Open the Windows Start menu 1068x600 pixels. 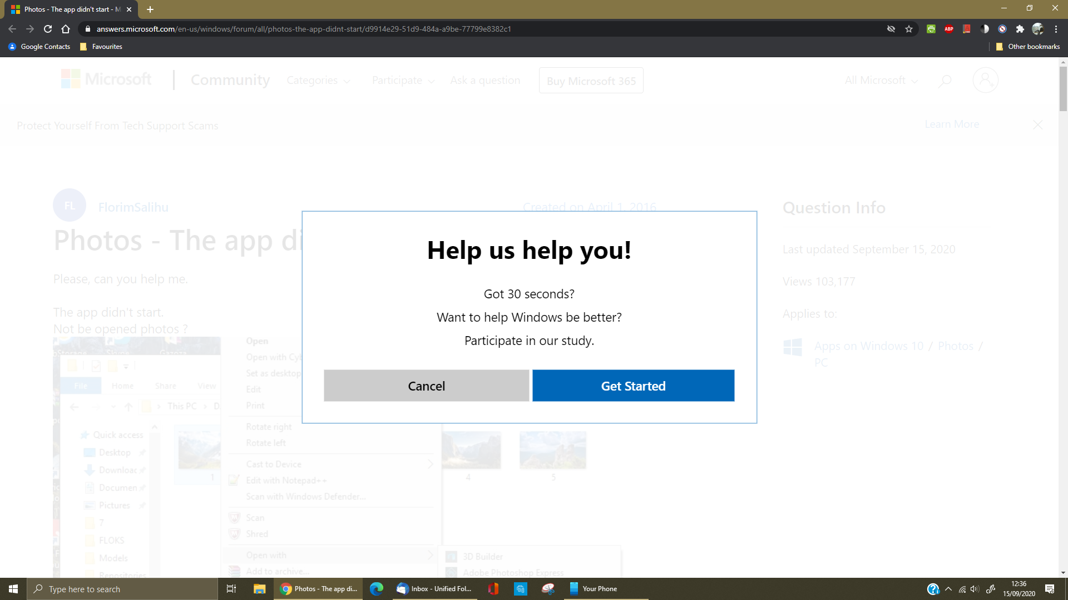pyautogui.click(x=13, y=589)
